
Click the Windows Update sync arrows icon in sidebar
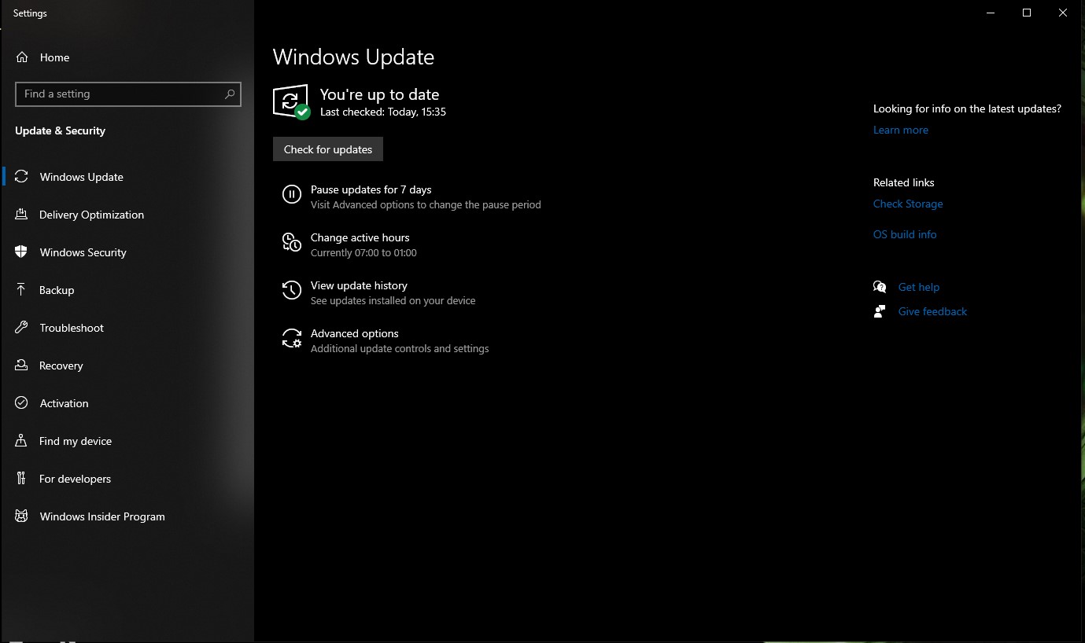[x=22, y=177]
